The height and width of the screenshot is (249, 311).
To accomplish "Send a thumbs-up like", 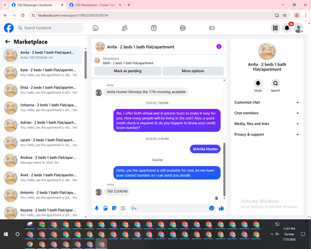I will click(221, 208).
